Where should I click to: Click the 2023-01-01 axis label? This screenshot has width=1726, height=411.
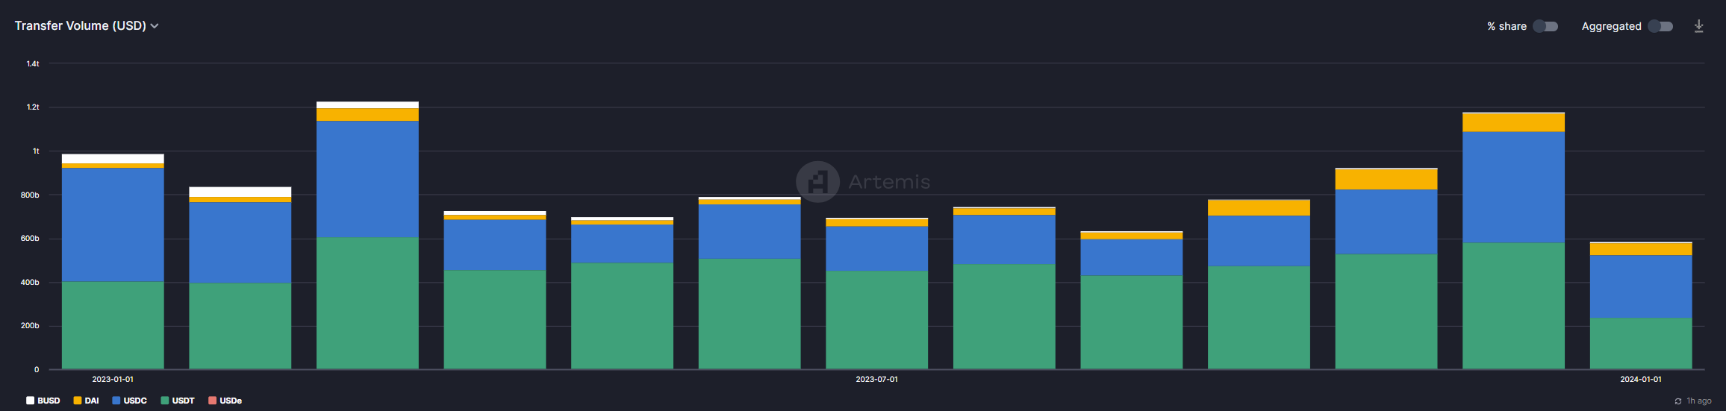click(x=113, y=379)
